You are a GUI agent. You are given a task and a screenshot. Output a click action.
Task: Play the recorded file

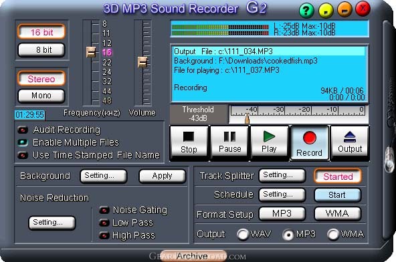point(269,142)
